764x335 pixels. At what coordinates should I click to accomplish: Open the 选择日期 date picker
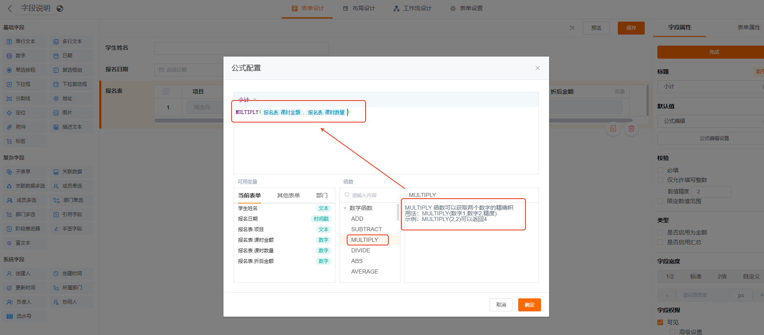pos(189,70)
